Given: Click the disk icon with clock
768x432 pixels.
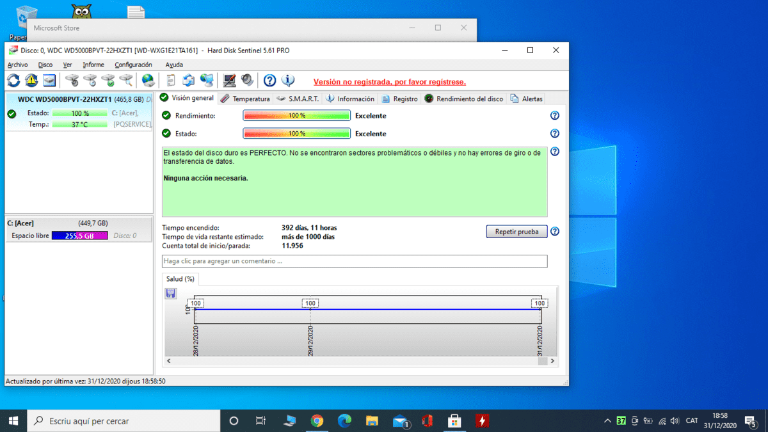Looking at the screenshot, I should point(90,81).
